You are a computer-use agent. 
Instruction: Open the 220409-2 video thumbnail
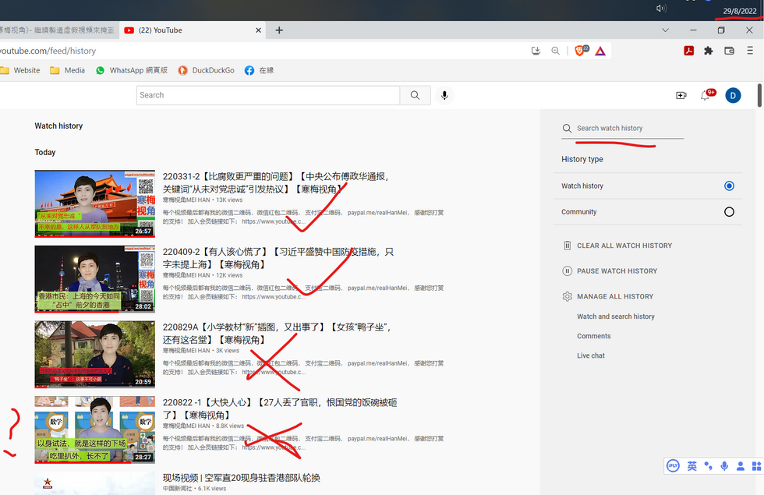click(94, 279)
